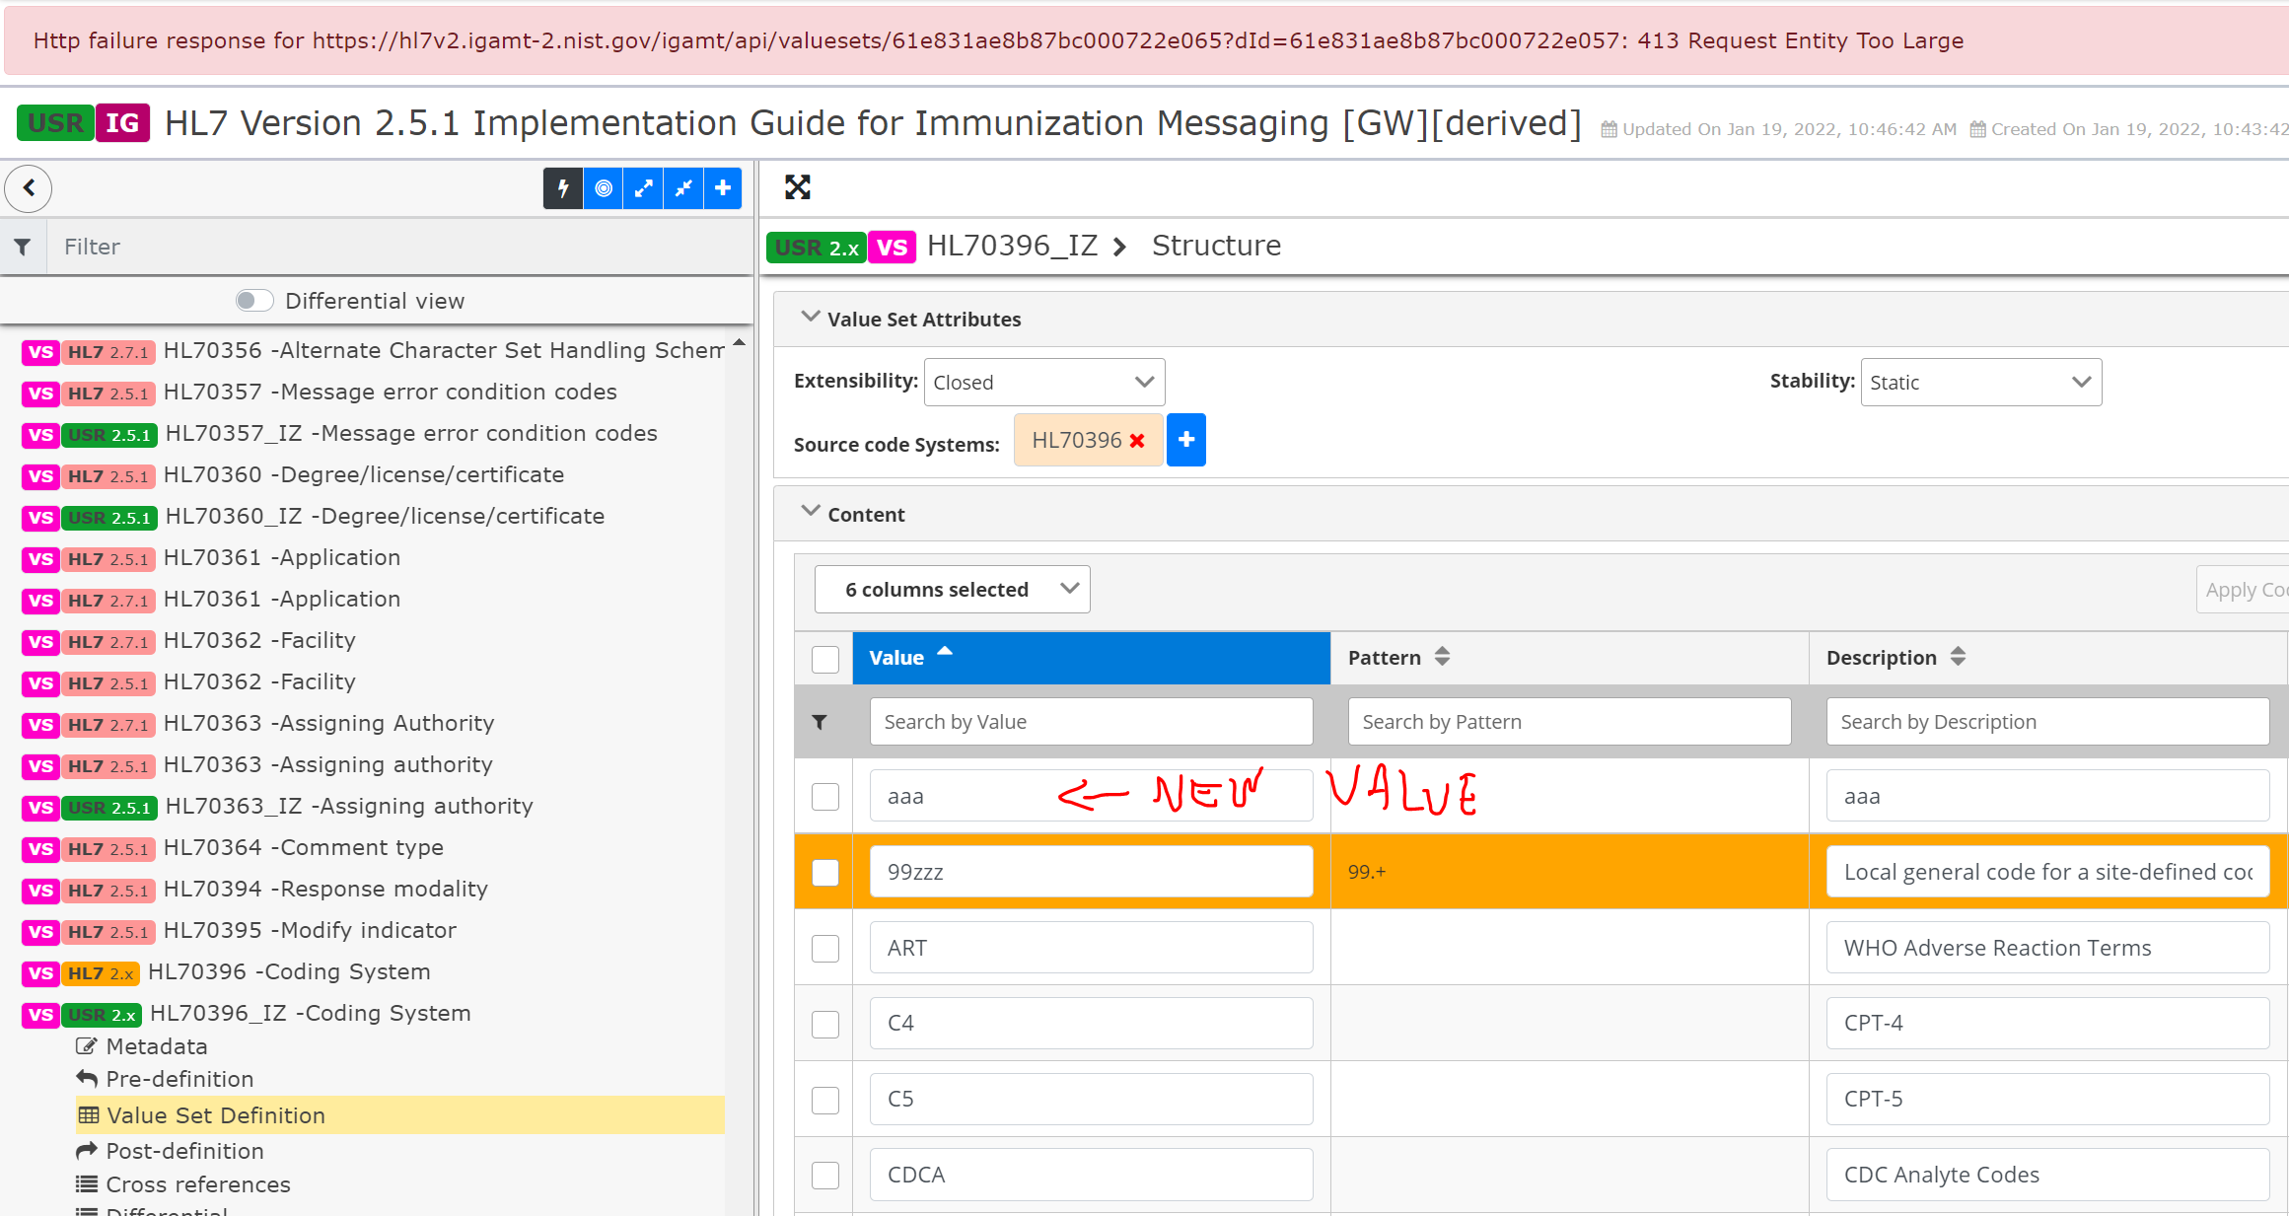
Task: Click the blue plus icon in tree toolbar
Action: [x=723, y=188]
